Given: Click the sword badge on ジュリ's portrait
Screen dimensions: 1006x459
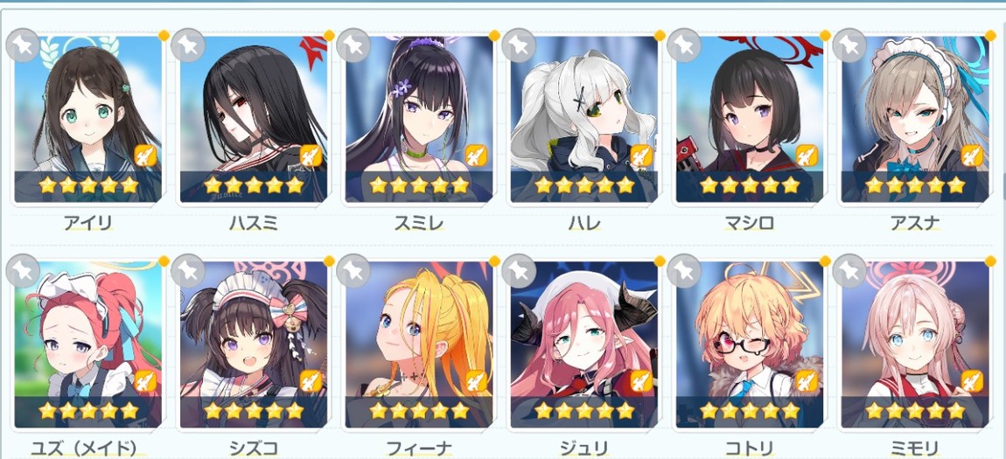Looking at the screenshot, I should coord(641,381).
